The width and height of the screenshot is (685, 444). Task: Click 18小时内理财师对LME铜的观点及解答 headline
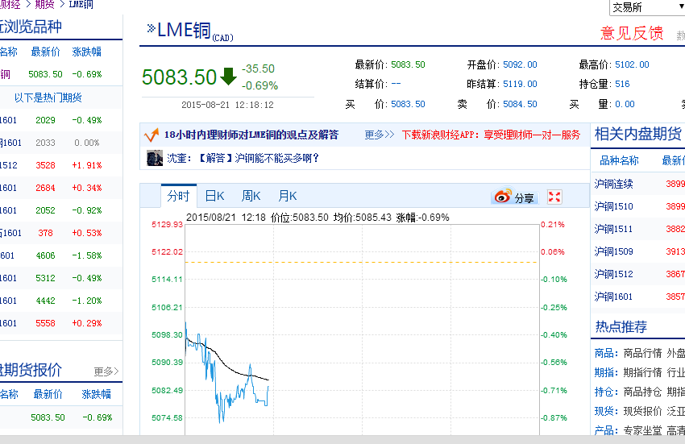click(x=251, y=135)
